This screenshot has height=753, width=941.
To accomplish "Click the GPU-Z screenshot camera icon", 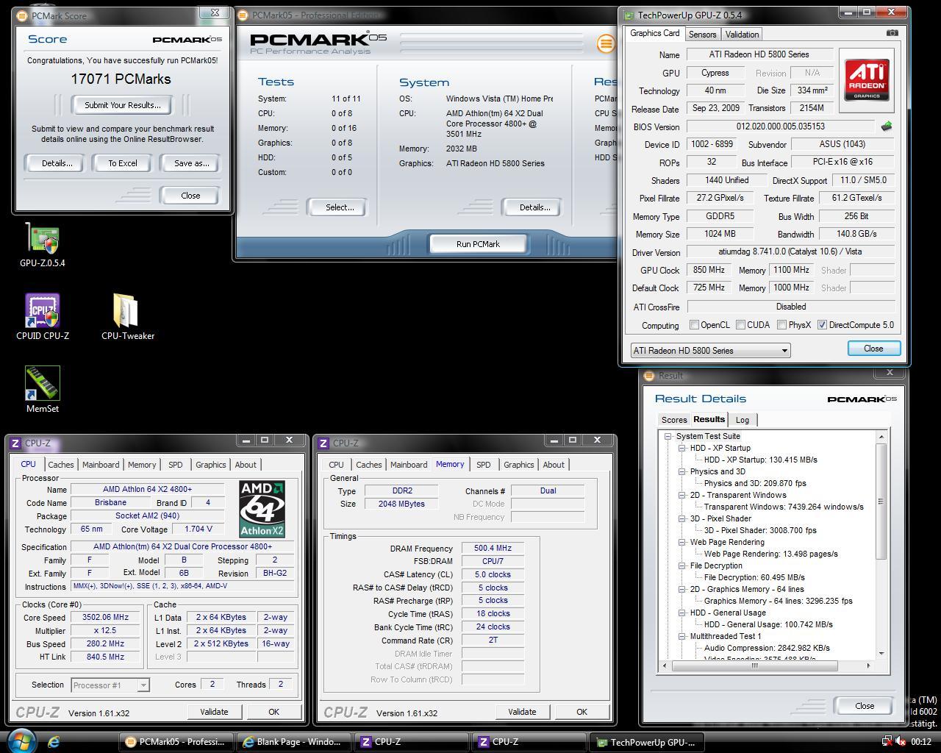I will (892, 33).
